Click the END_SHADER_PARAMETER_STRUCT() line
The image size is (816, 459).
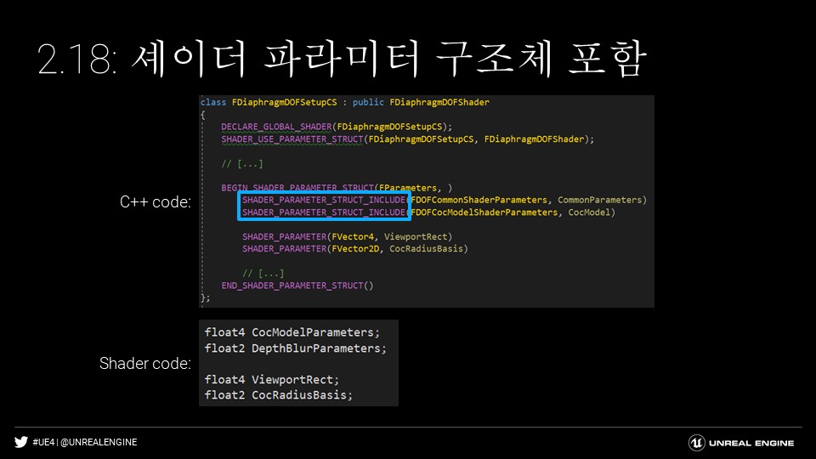pos(297,286)
